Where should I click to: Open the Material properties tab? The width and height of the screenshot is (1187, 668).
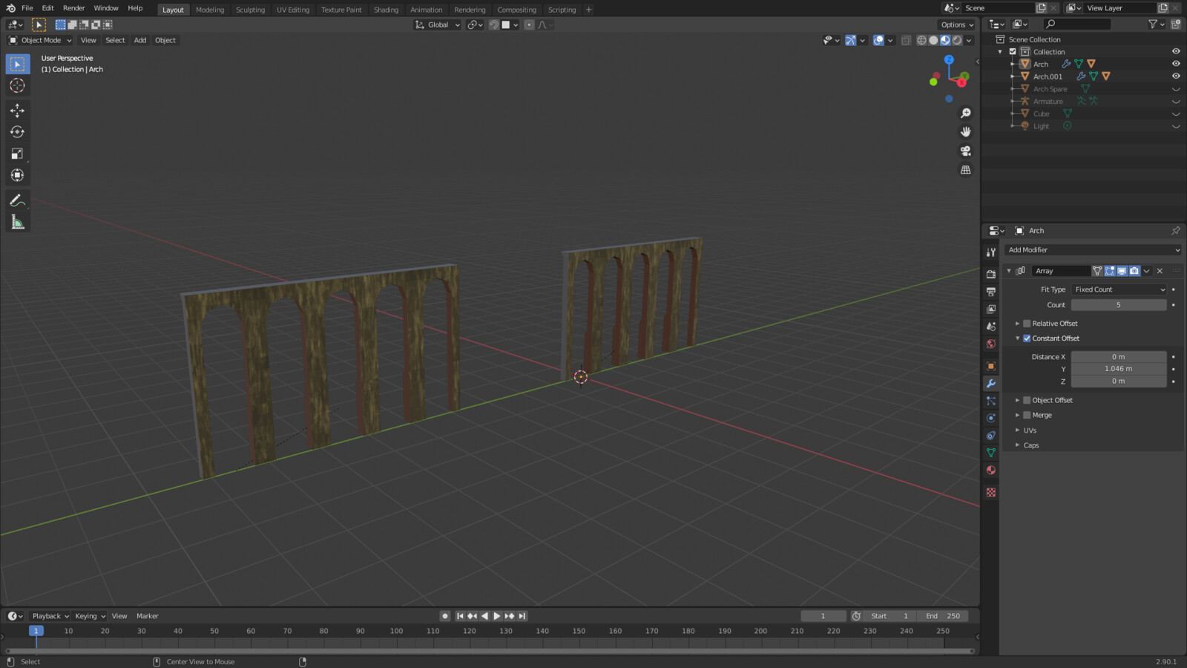991,471
